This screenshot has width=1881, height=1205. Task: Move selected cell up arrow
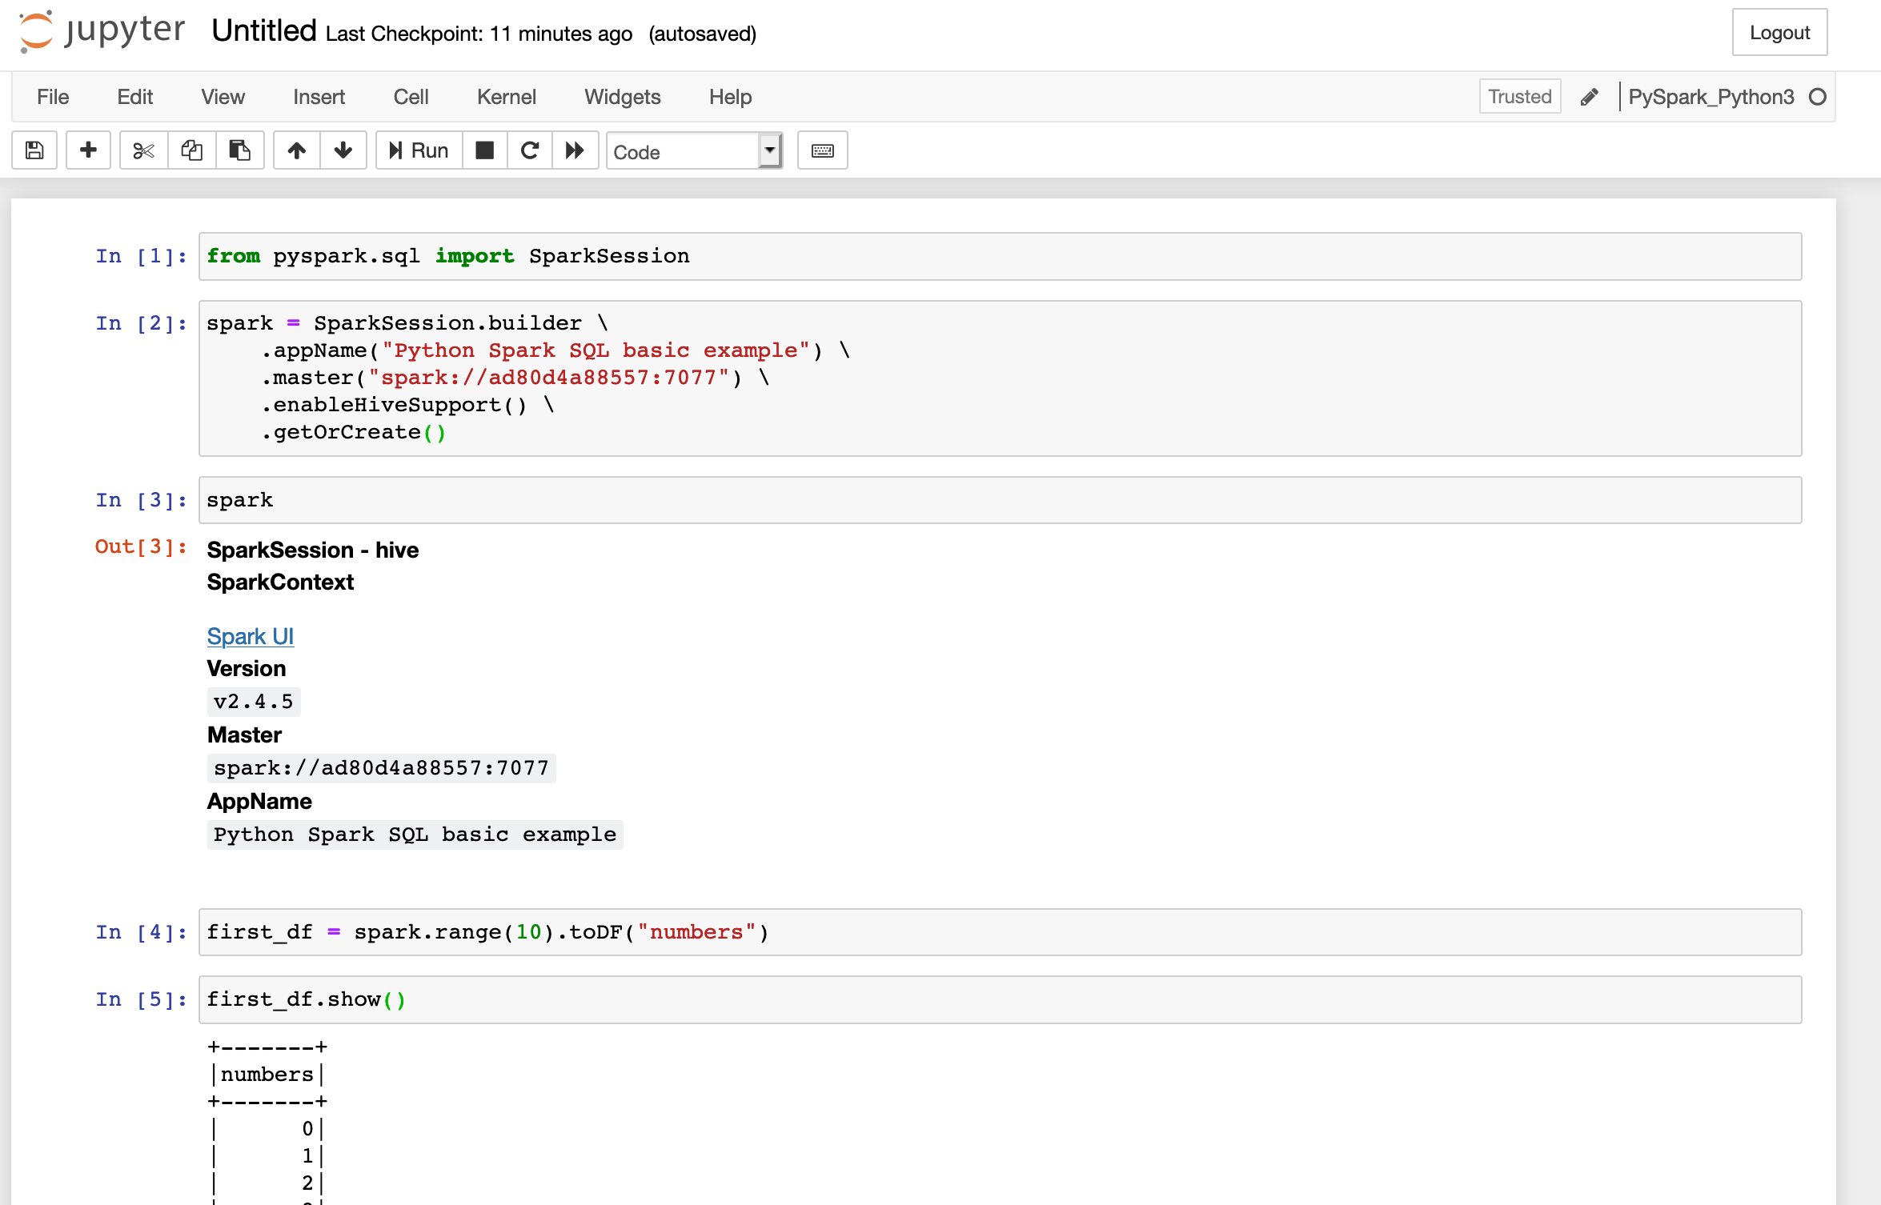pyautogui.click(x=297, y=150)
